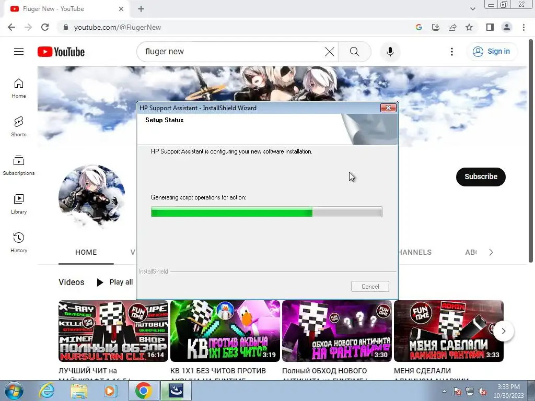Go to Home in the sidebar
This screenshot has height=401, width=535.
pos(19,88)
